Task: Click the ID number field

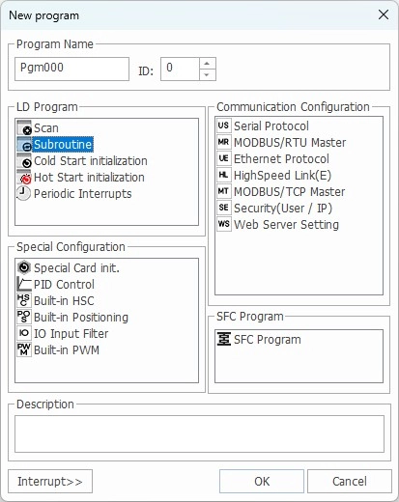Action: [180, 69]
